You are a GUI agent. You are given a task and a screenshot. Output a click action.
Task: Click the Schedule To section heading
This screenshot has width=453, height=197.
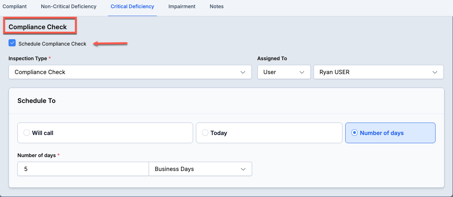click(37, 101)
